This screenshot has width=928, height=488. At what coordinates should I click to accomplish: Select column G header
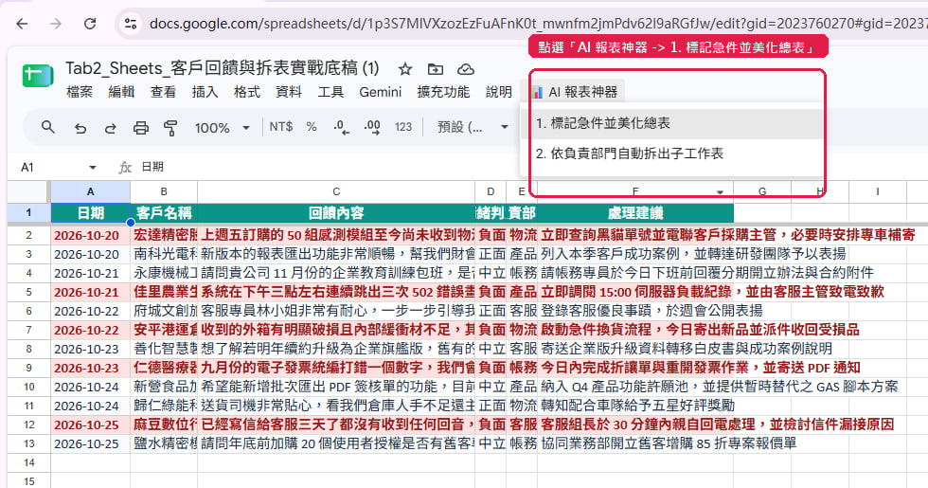tap(762, 191)
